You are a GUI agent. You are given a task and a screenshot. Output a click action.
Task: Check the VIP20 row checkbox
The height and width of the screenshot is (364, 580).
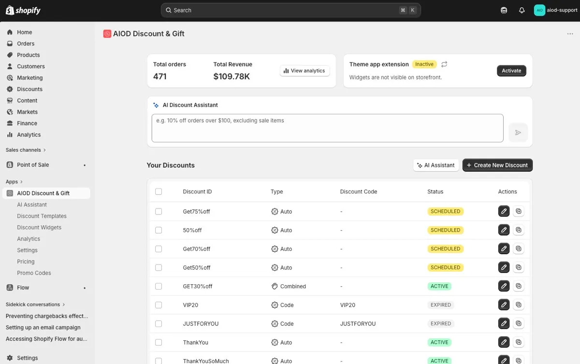(159, 305)
